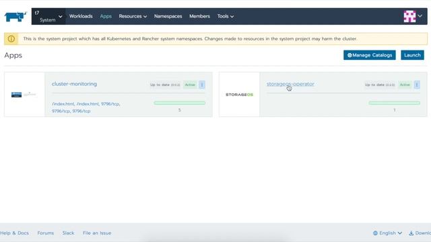
Task: Open the Slack footer link
Action: click(x=68, y=233)
